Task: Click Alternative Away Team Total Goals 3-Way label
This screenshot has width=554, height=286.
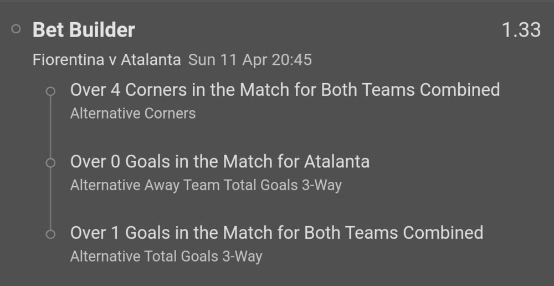Action: 206,185
